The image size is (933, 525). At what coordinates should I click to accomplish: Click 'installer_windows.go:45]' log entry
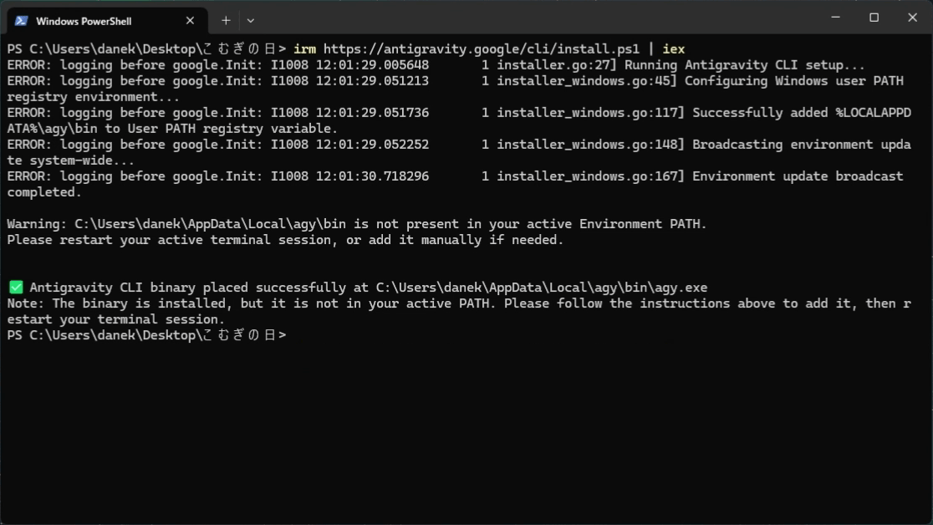tap(587, 81)
